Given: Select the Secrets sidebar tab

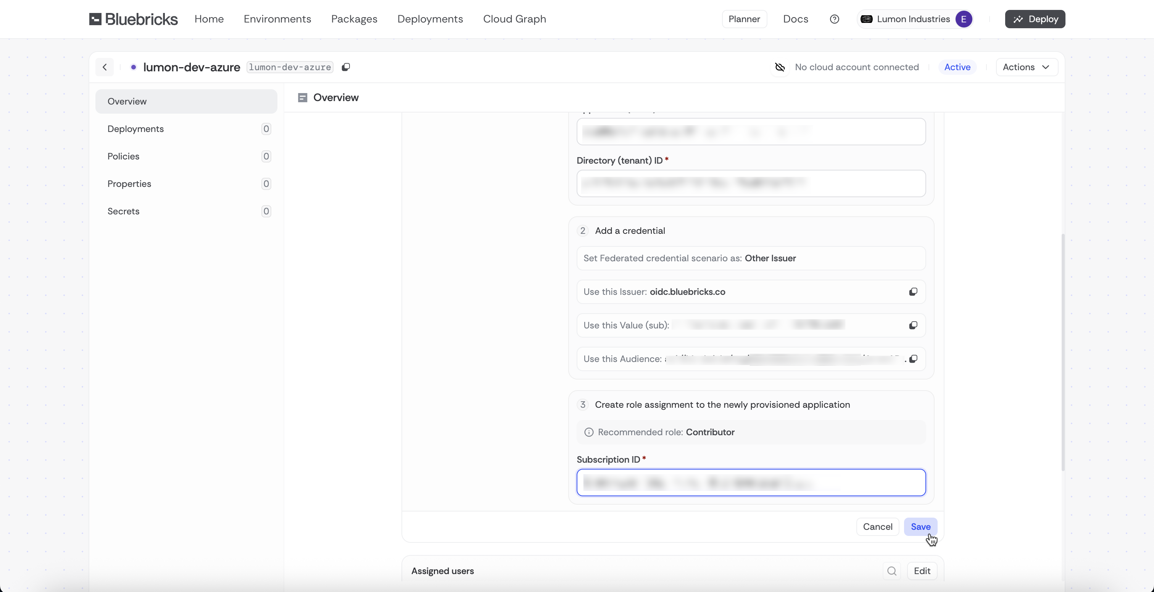Looking at the screenshot, I should (x=123, y=211).
